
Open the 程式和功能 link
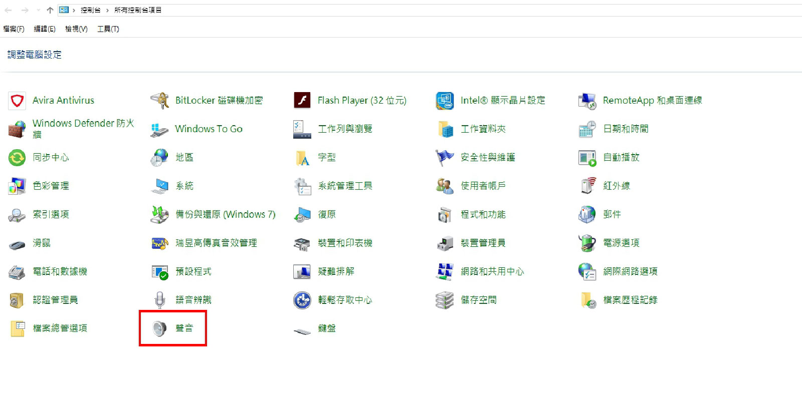(x=483, y=214)
